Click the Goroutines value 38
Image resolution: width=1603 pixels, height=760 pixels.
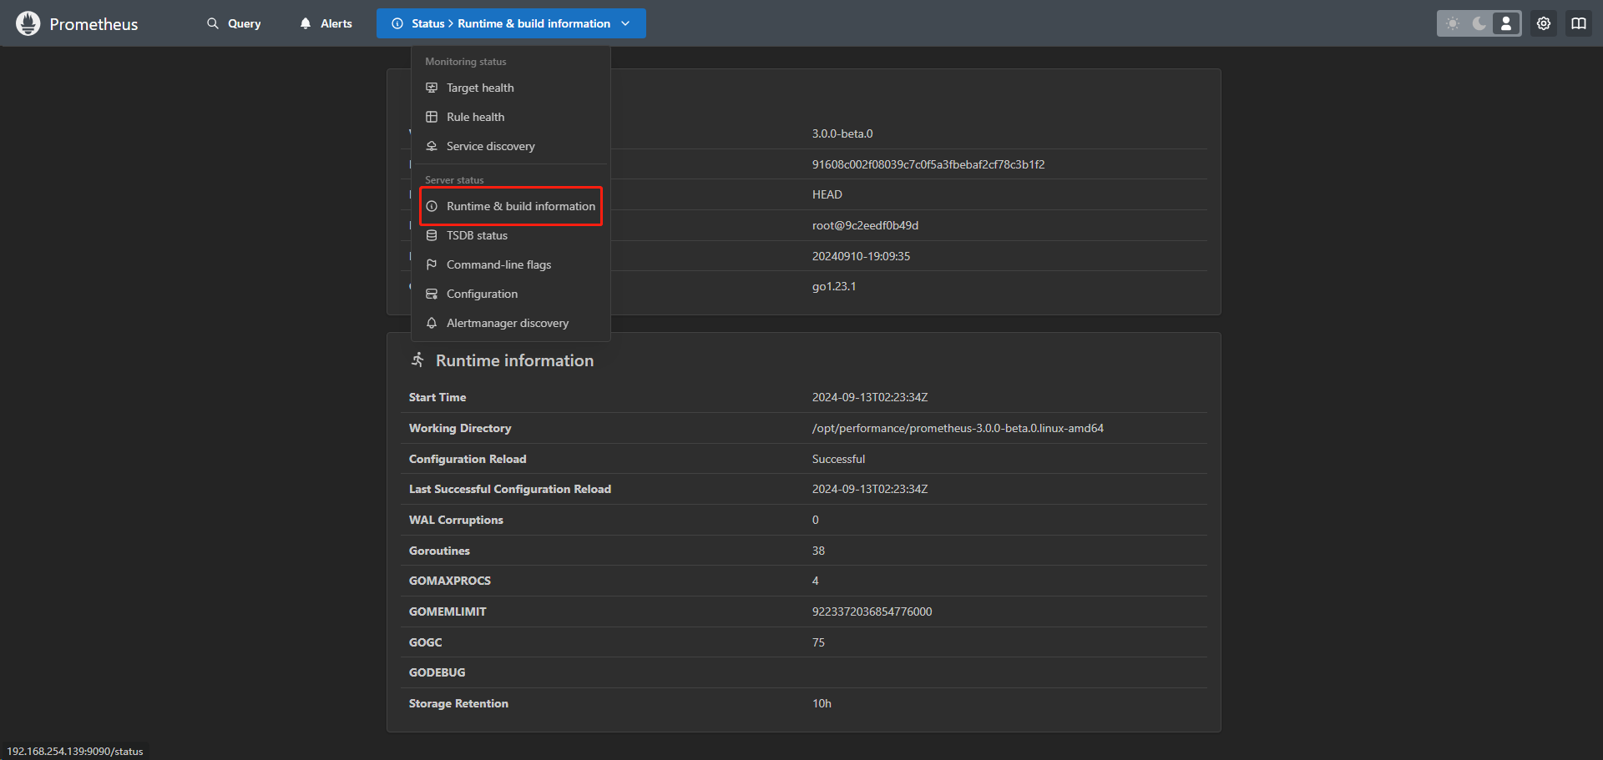[x=818, y=551]
